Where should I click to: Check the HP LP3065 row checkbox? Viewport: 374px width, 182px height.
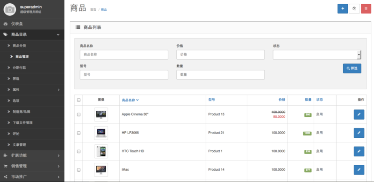tap(79, 133)
